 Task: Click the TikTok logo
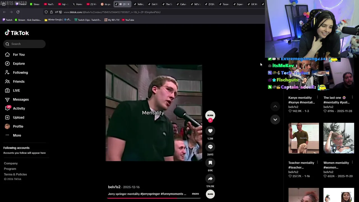click(17, 33)
